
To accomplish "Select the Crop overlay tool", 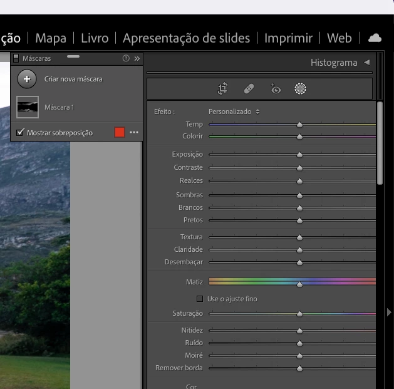I will (x=222, y=89).
